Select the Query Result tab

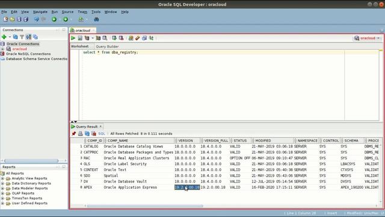pyautogui.click(x=87, y=127)
